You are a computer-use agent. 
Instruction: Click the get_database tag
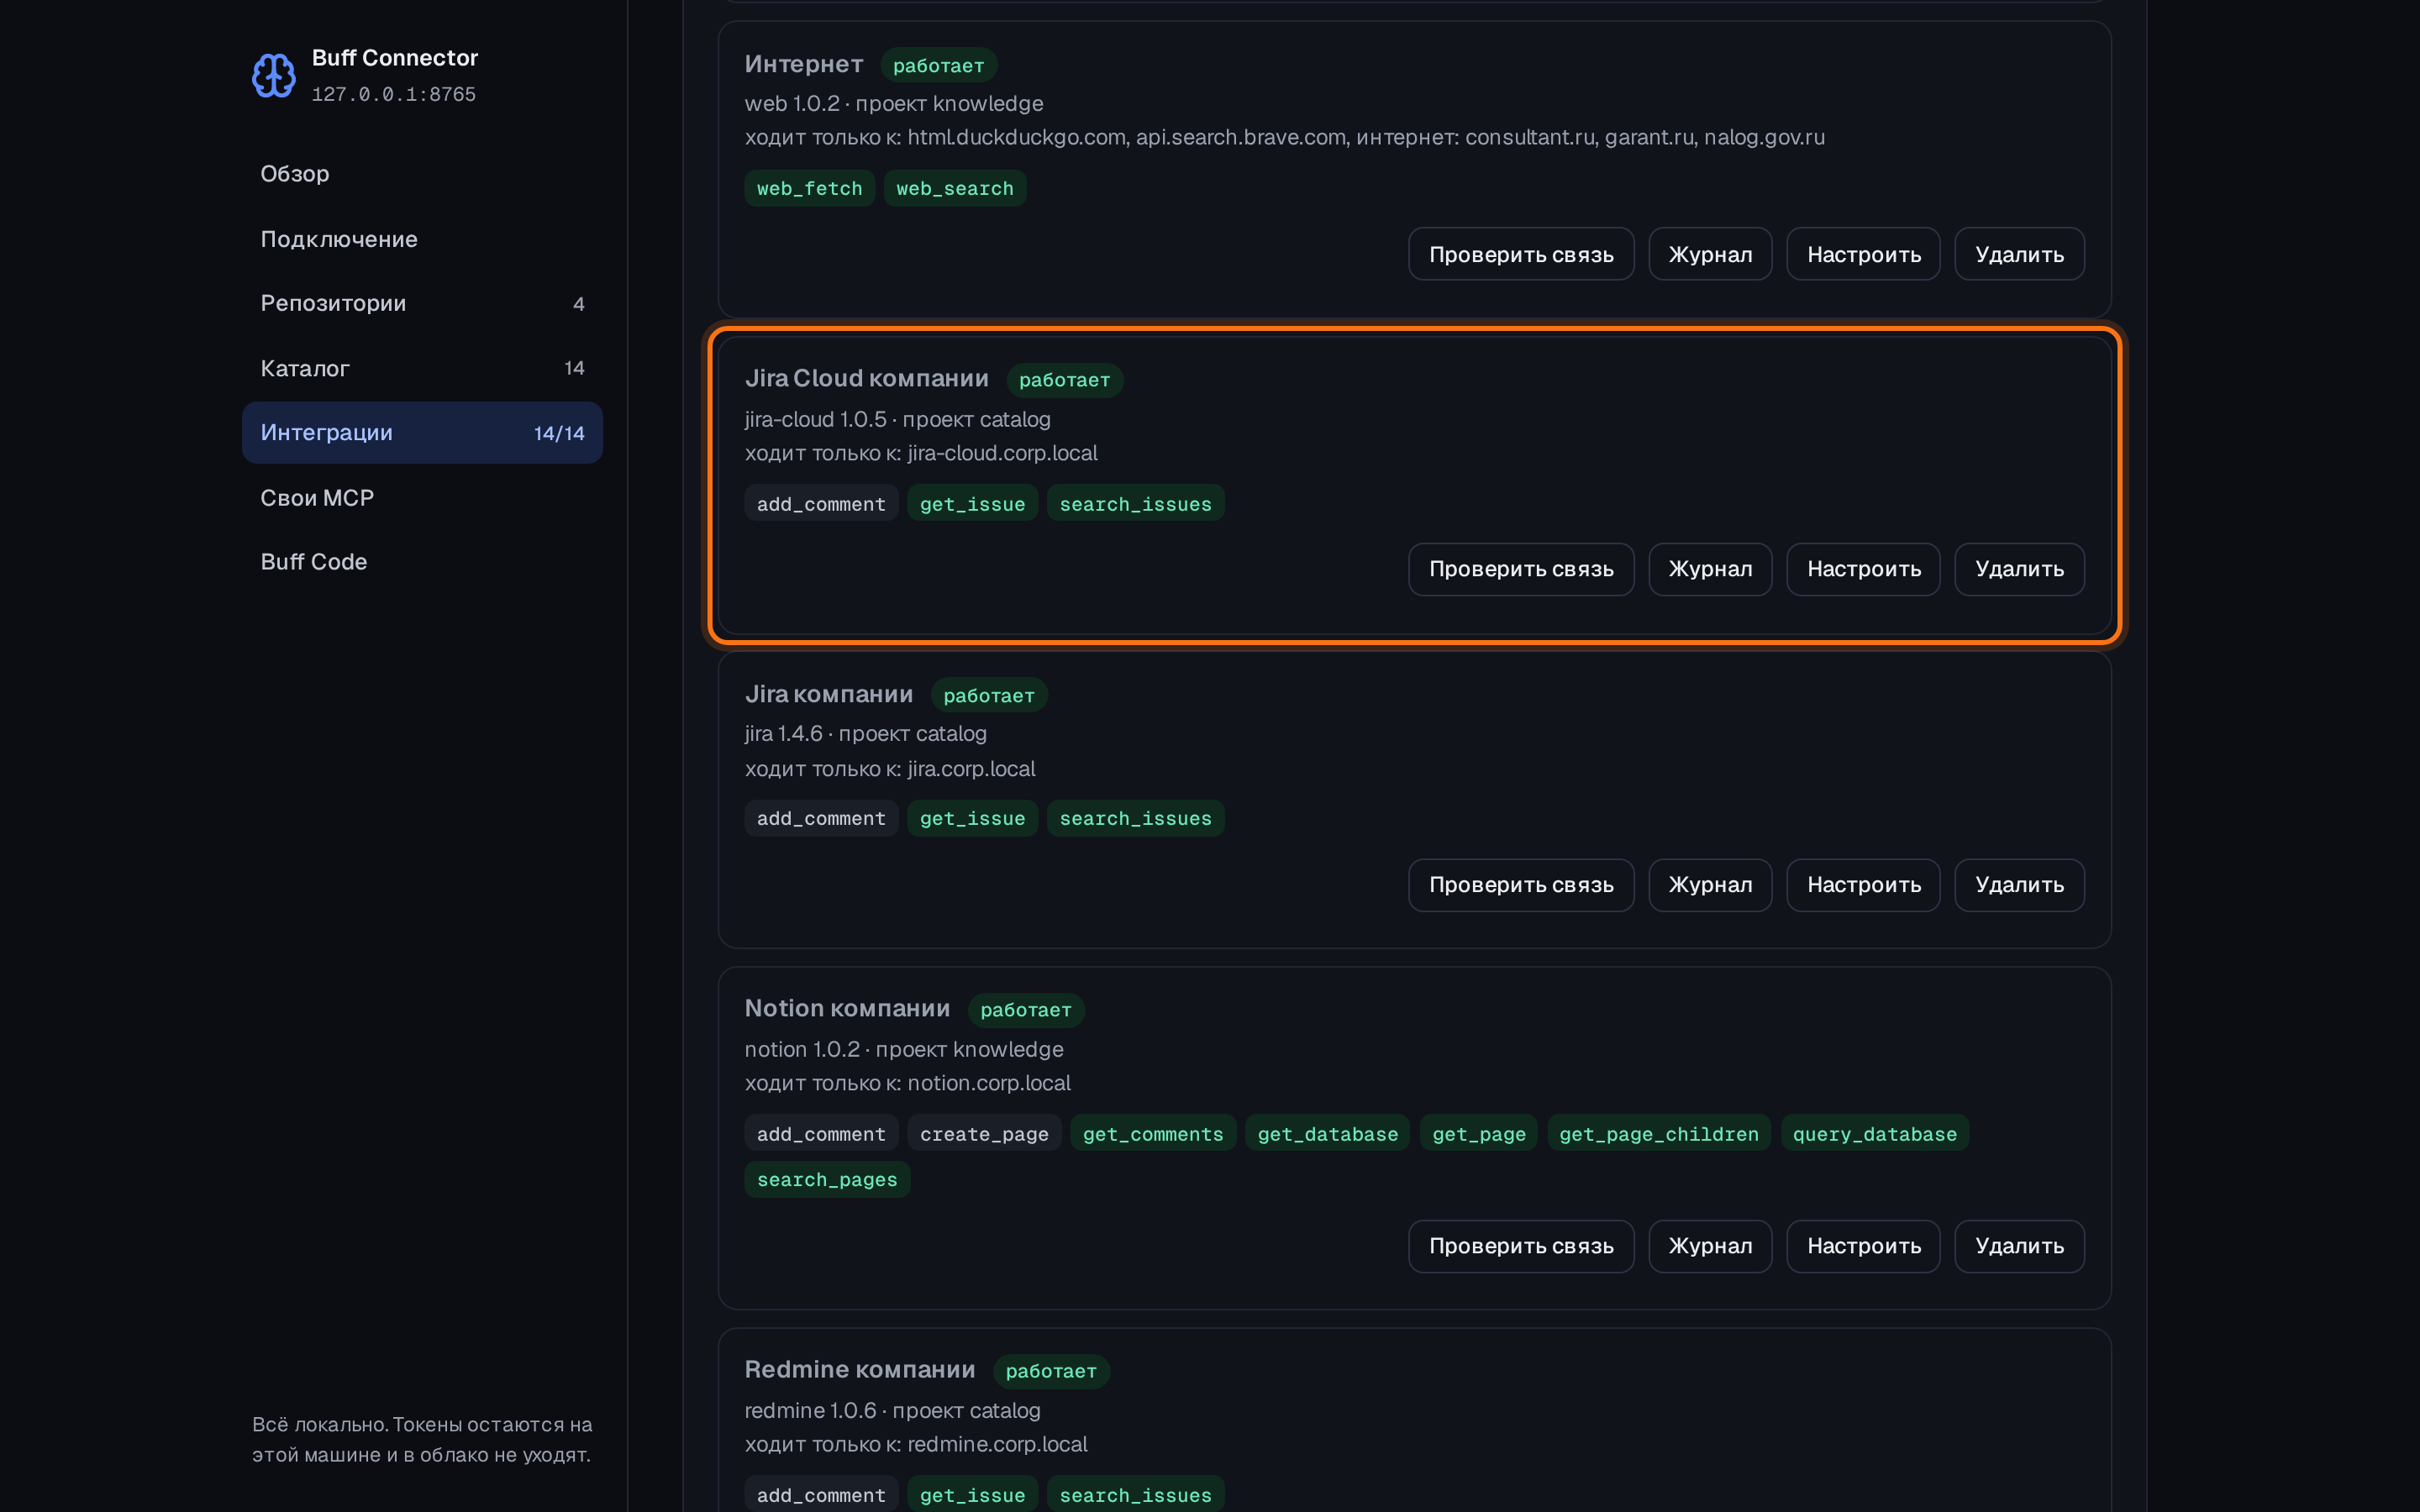pos(1327,1134)
